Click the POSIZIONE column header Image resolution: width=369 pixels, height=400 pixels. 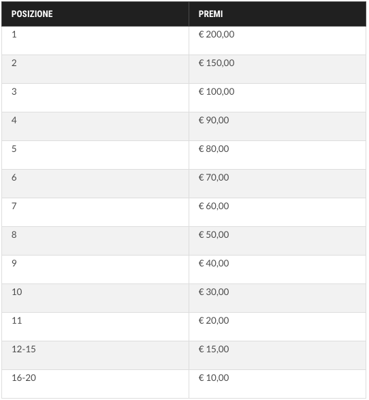click(95, 14)
